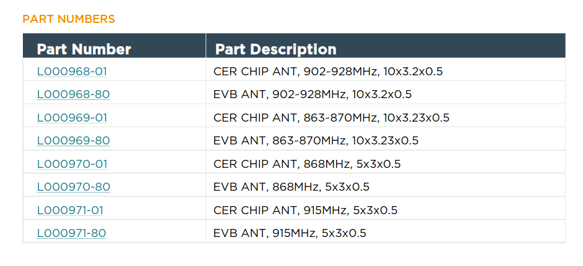The image size is (583, 266).
Task: Click the EVB ANT 868MHz description cell
Action: tap(291, 187)
